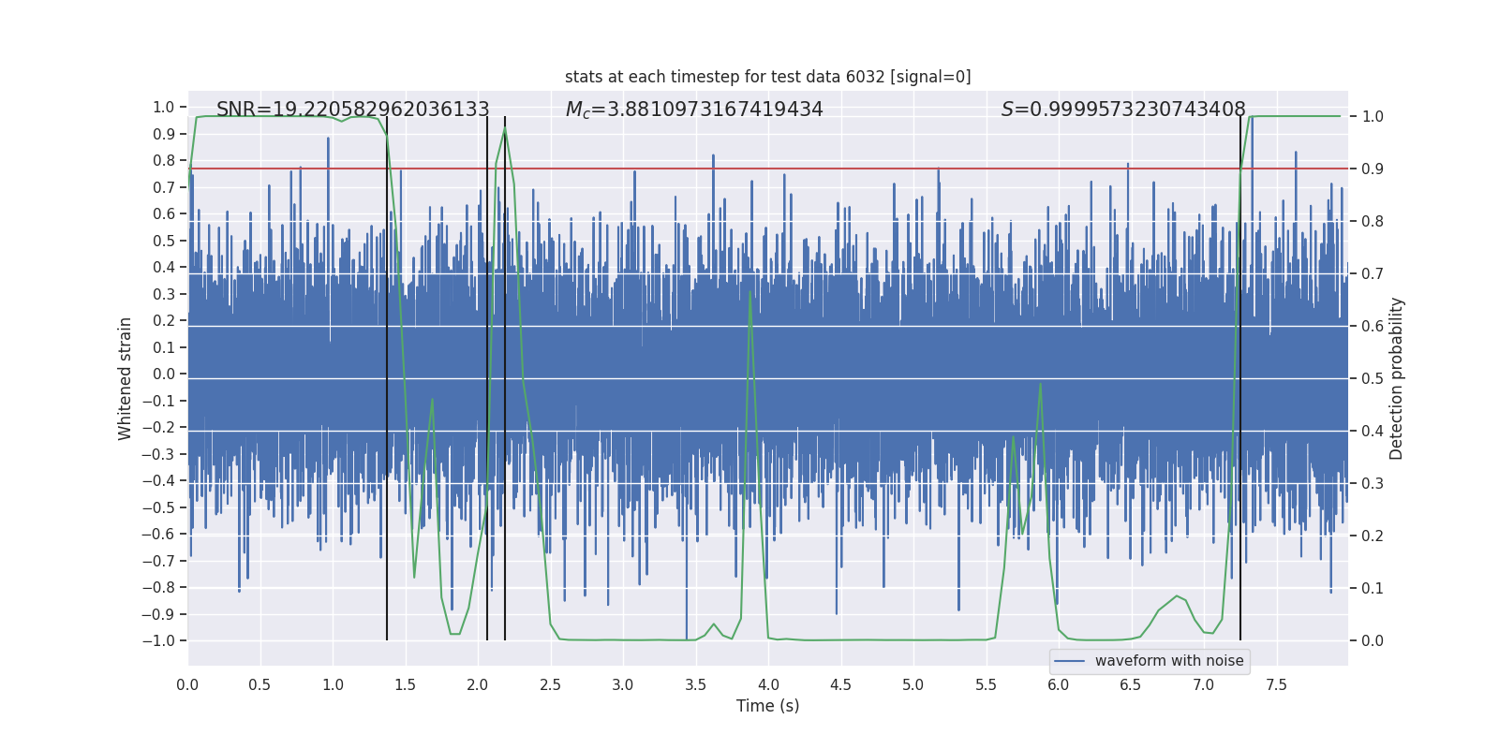The width and height of the screenshot is (1499, 749).
Task: Click the 0.3 tick on the Whitened strain axis
Action: click(164, 294)
